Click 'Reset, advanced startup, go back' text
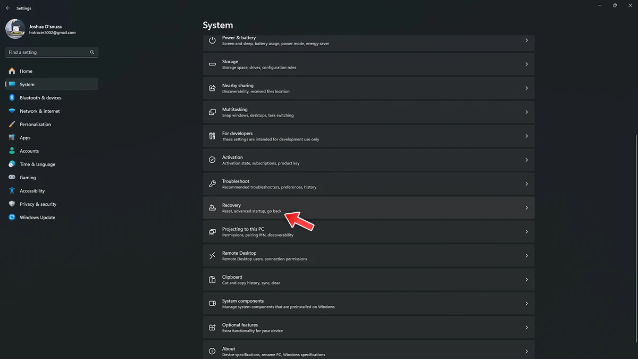The image size is (638, 359). [252, 211]
